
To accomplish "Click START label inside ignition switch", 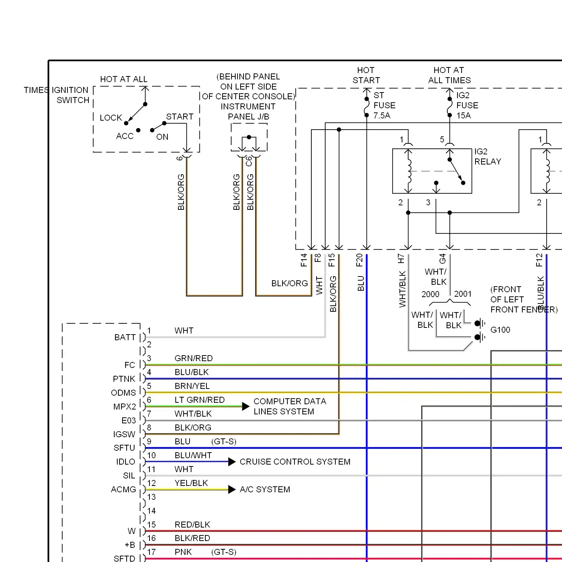I will (180, 117).
